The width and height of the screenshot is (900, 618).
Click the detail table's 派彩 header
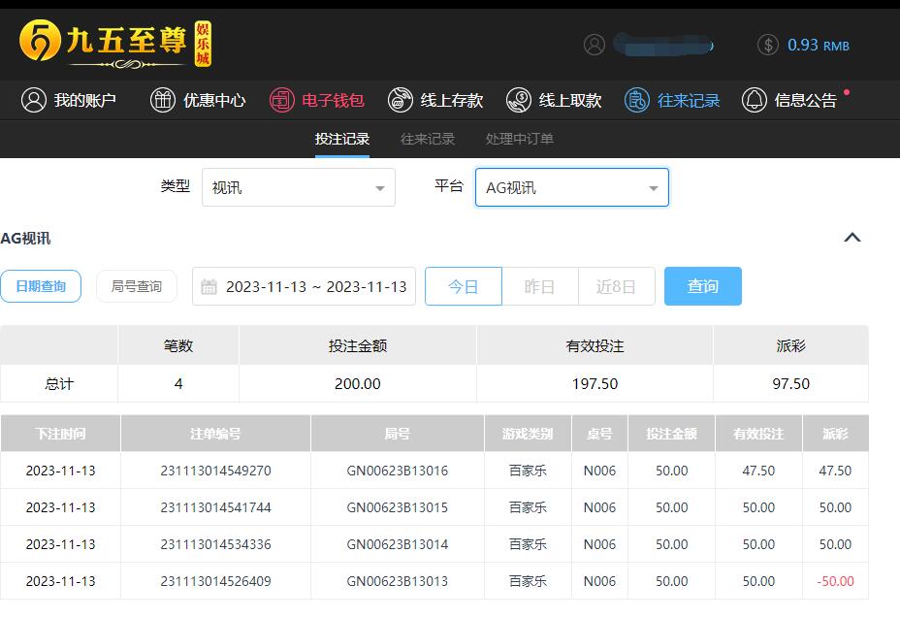coord(835,434)
